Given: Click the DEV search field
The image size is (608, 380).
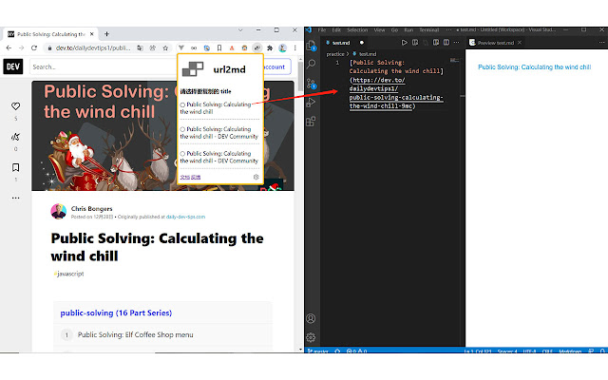Looking at the screenshot, I should tap(104, 66).
